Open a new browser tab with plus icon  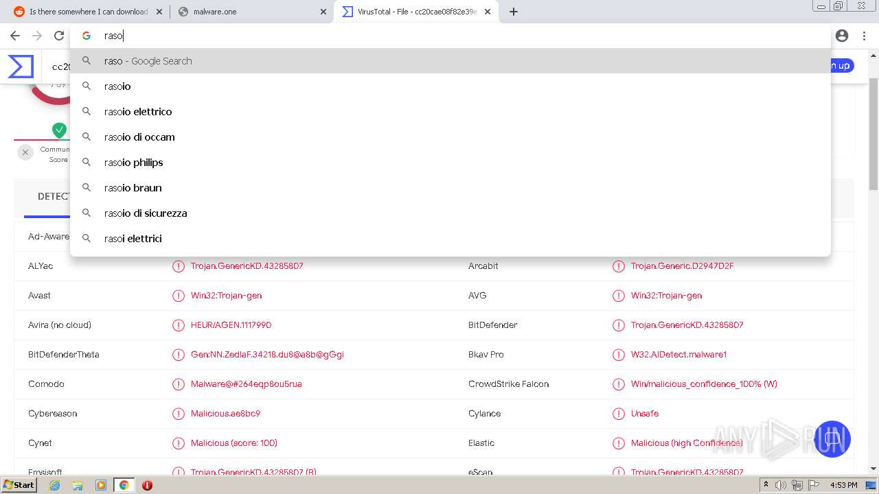click(x=514, y=12)
